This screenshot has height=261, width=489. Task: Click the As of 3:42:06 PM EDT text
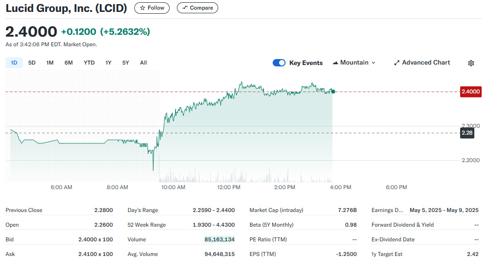coord(51,44)
